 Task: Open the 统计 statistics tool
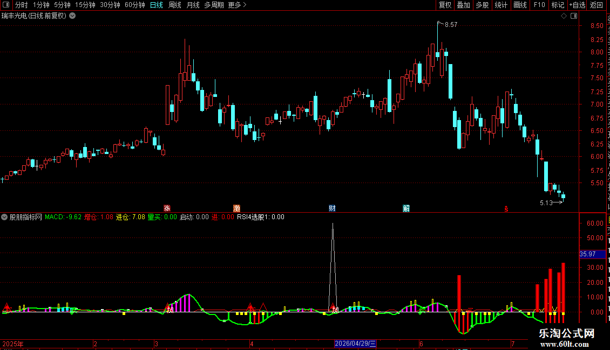[x=501, y=5]
